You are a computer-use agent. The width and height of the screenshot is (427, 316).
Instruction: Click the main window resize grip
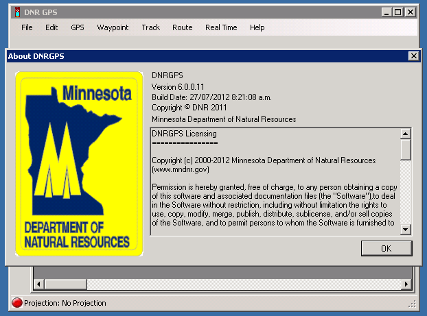click(x=413, y=304)
